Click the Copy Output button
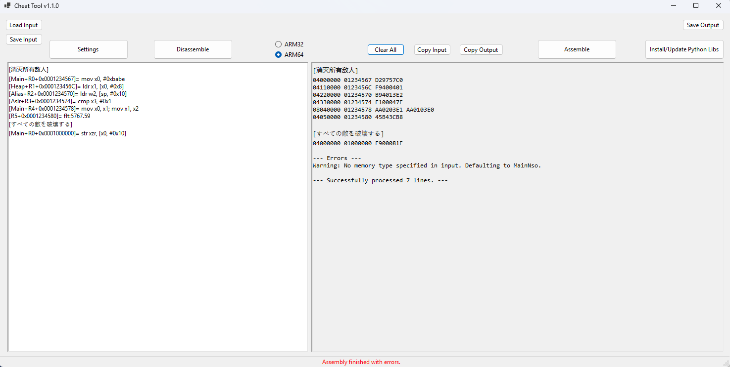 [481, 50]
